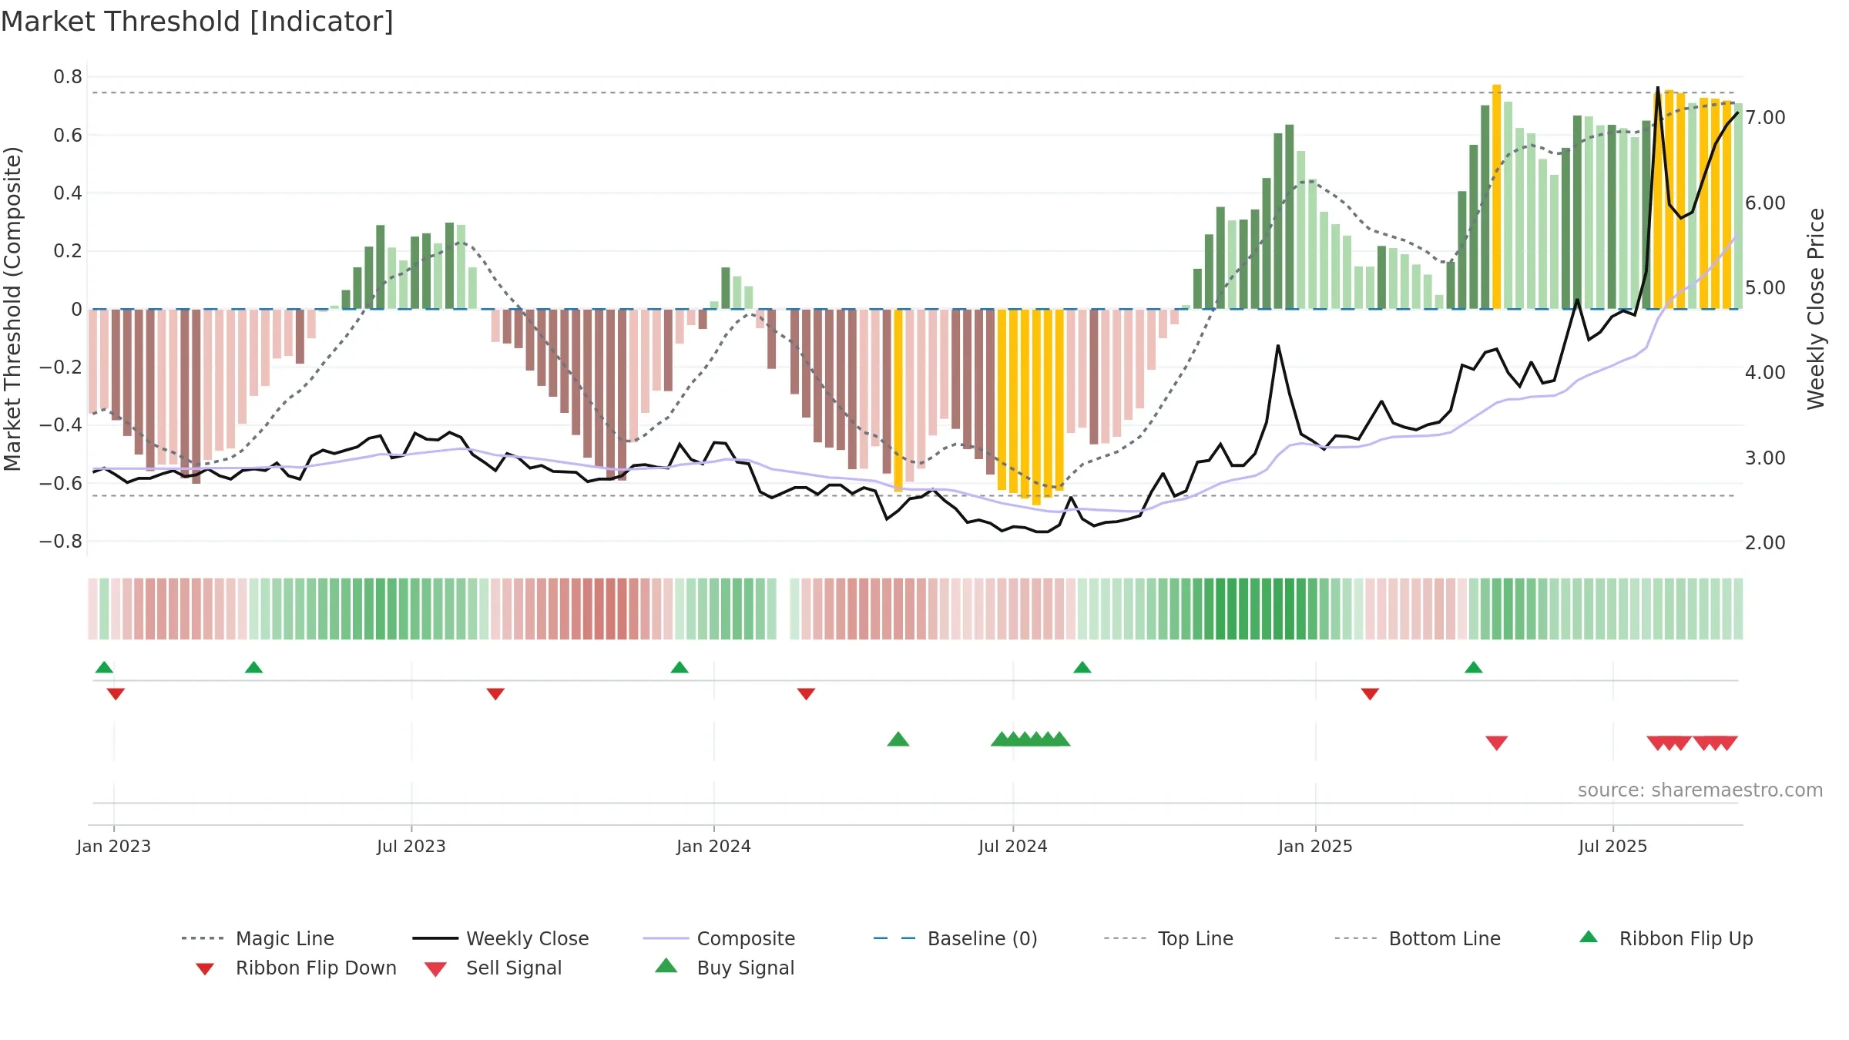This screenshot has height=1040, width=1849.
Task: Click the rightmost sell signal in the 2025 cluster
Action: tap(1727, 743)
